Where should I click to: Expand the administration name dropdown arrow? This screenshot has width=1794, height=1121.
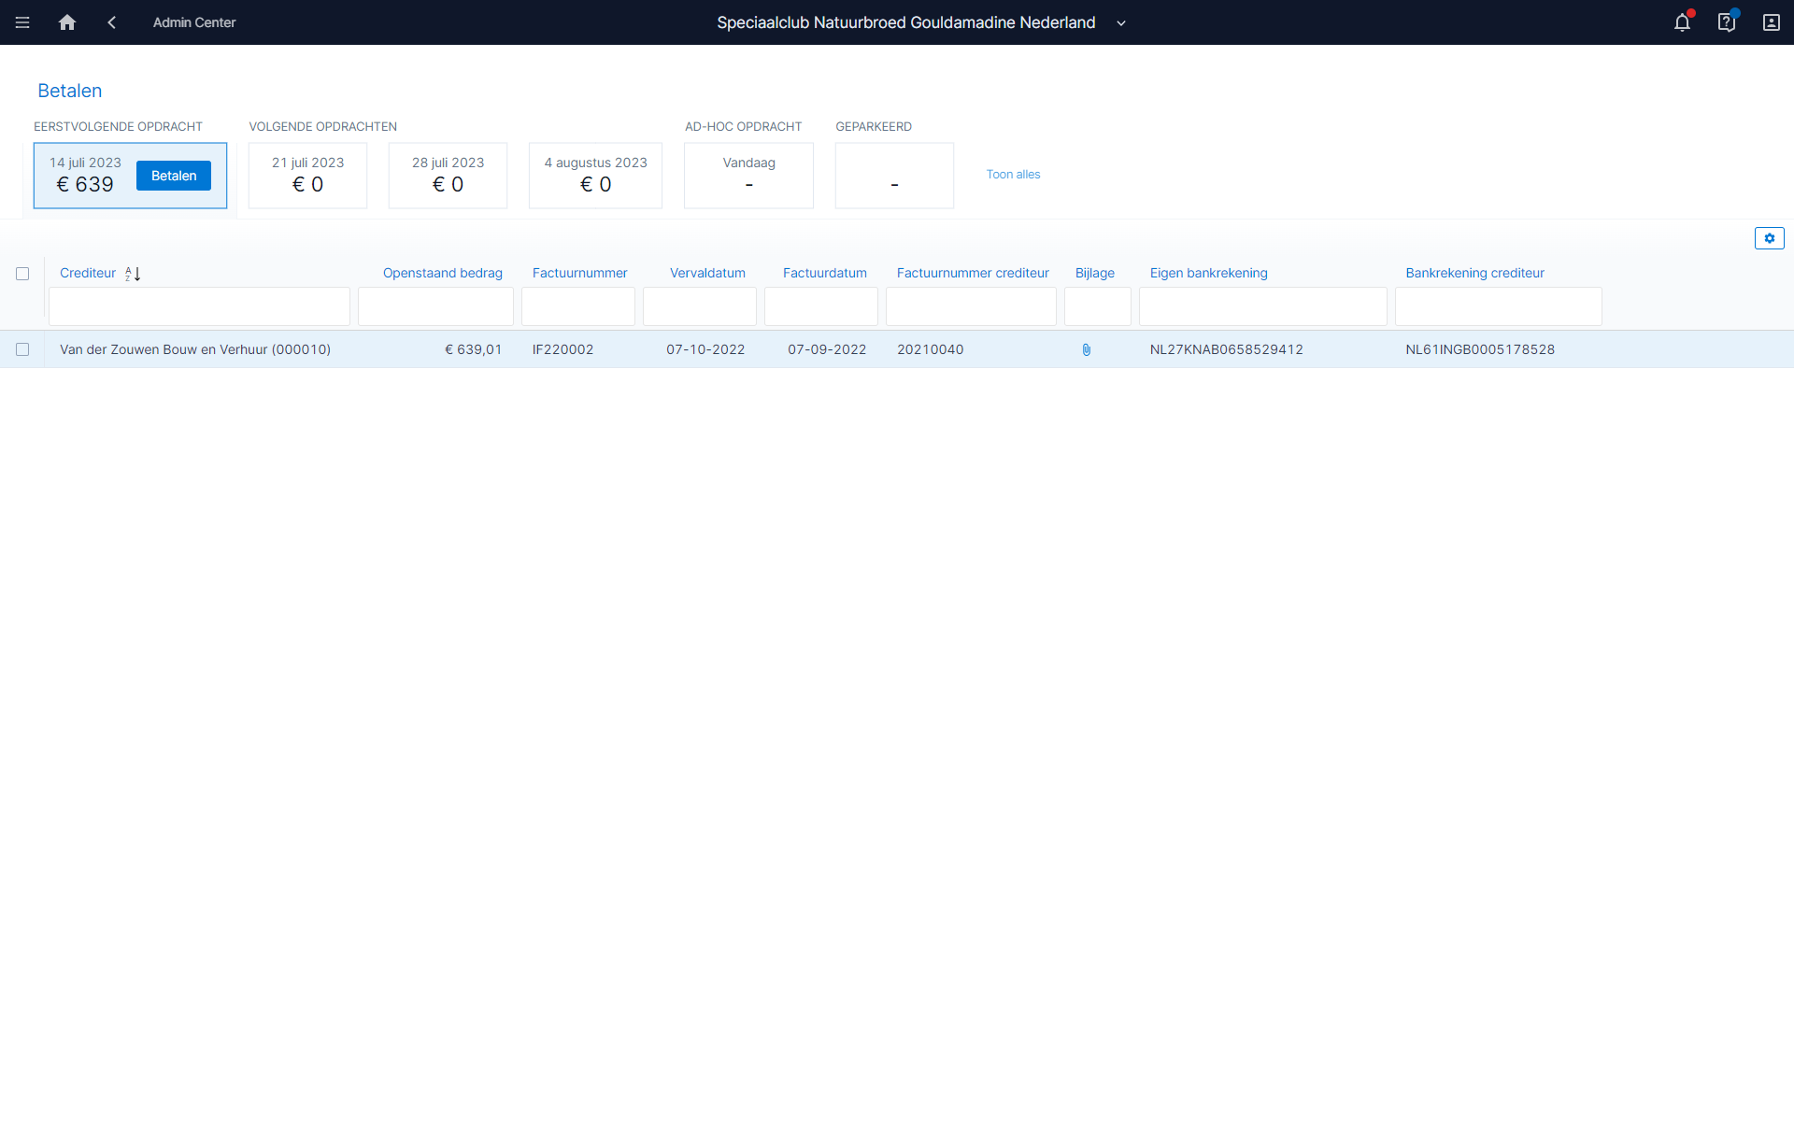click(1121, 23)
